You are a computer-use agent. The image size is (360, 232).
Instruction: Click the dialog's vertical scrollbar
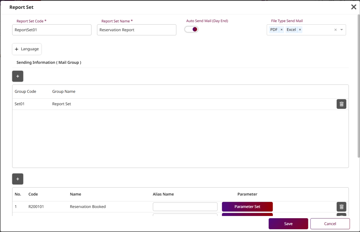point(358,83)
